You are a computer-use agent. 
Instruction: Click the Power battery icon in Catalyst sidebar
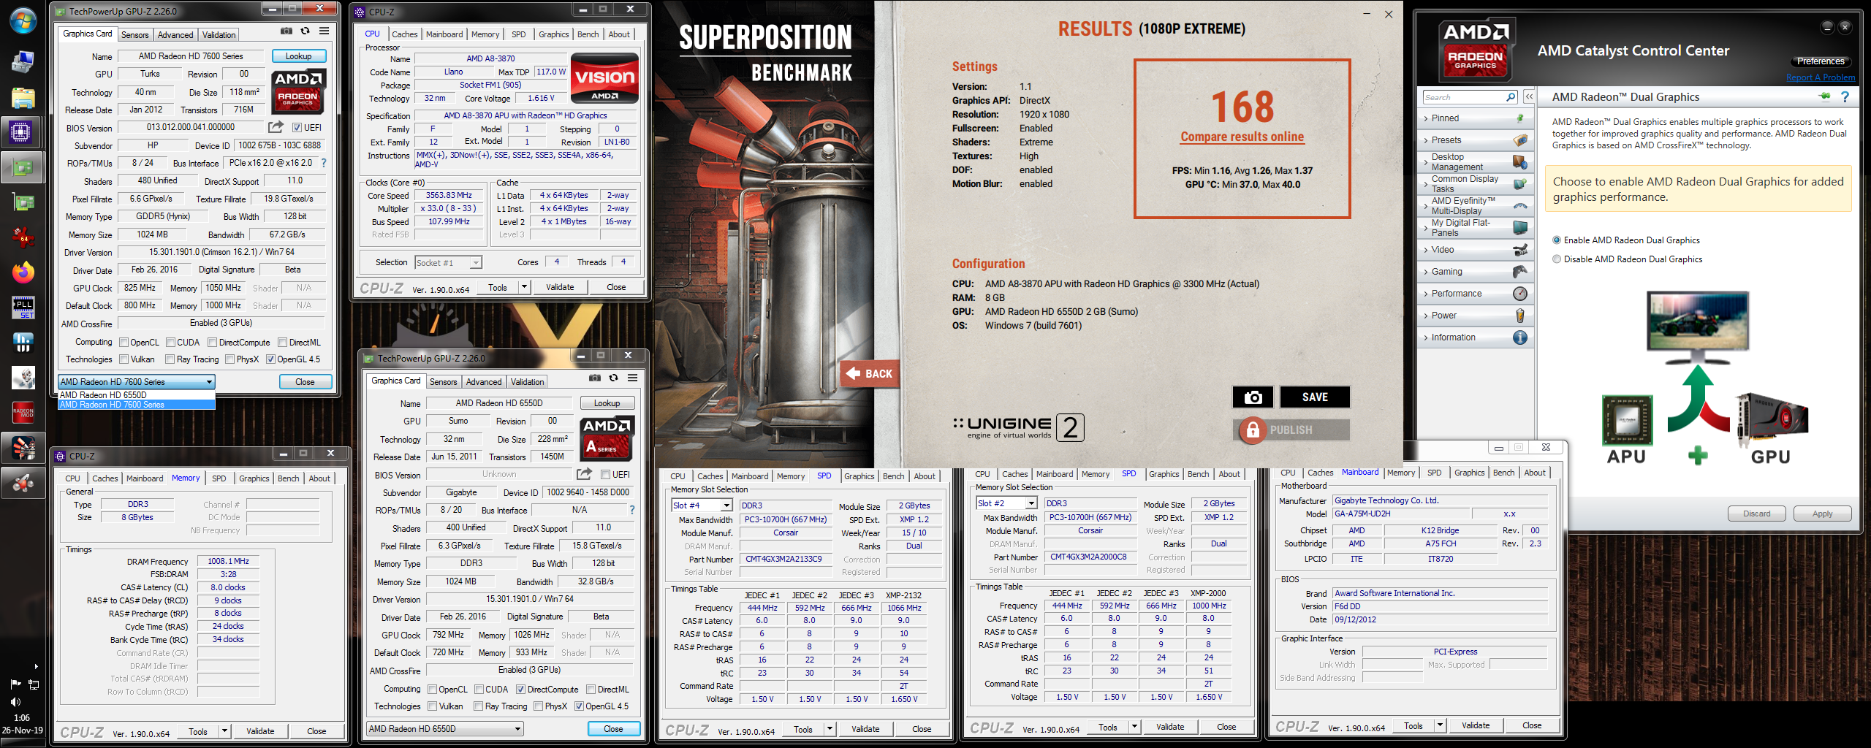point(1520,316)
